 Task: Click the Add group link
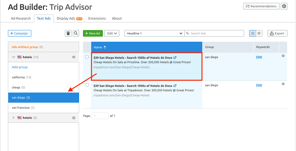(20, 67)
